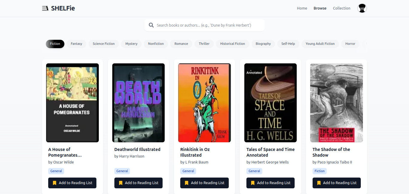Add Deathworld Illustrated to Reading List

(x=138, y=183)
